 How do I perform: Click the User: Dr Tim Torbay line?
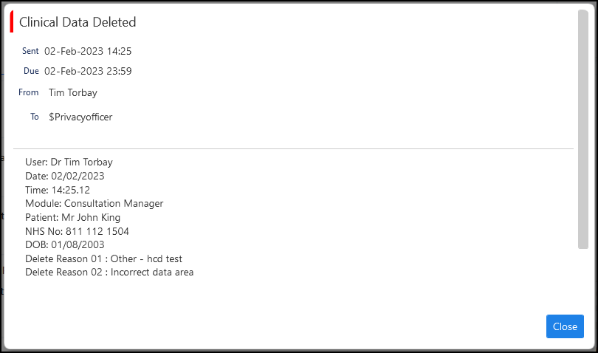tap(69, 162)
